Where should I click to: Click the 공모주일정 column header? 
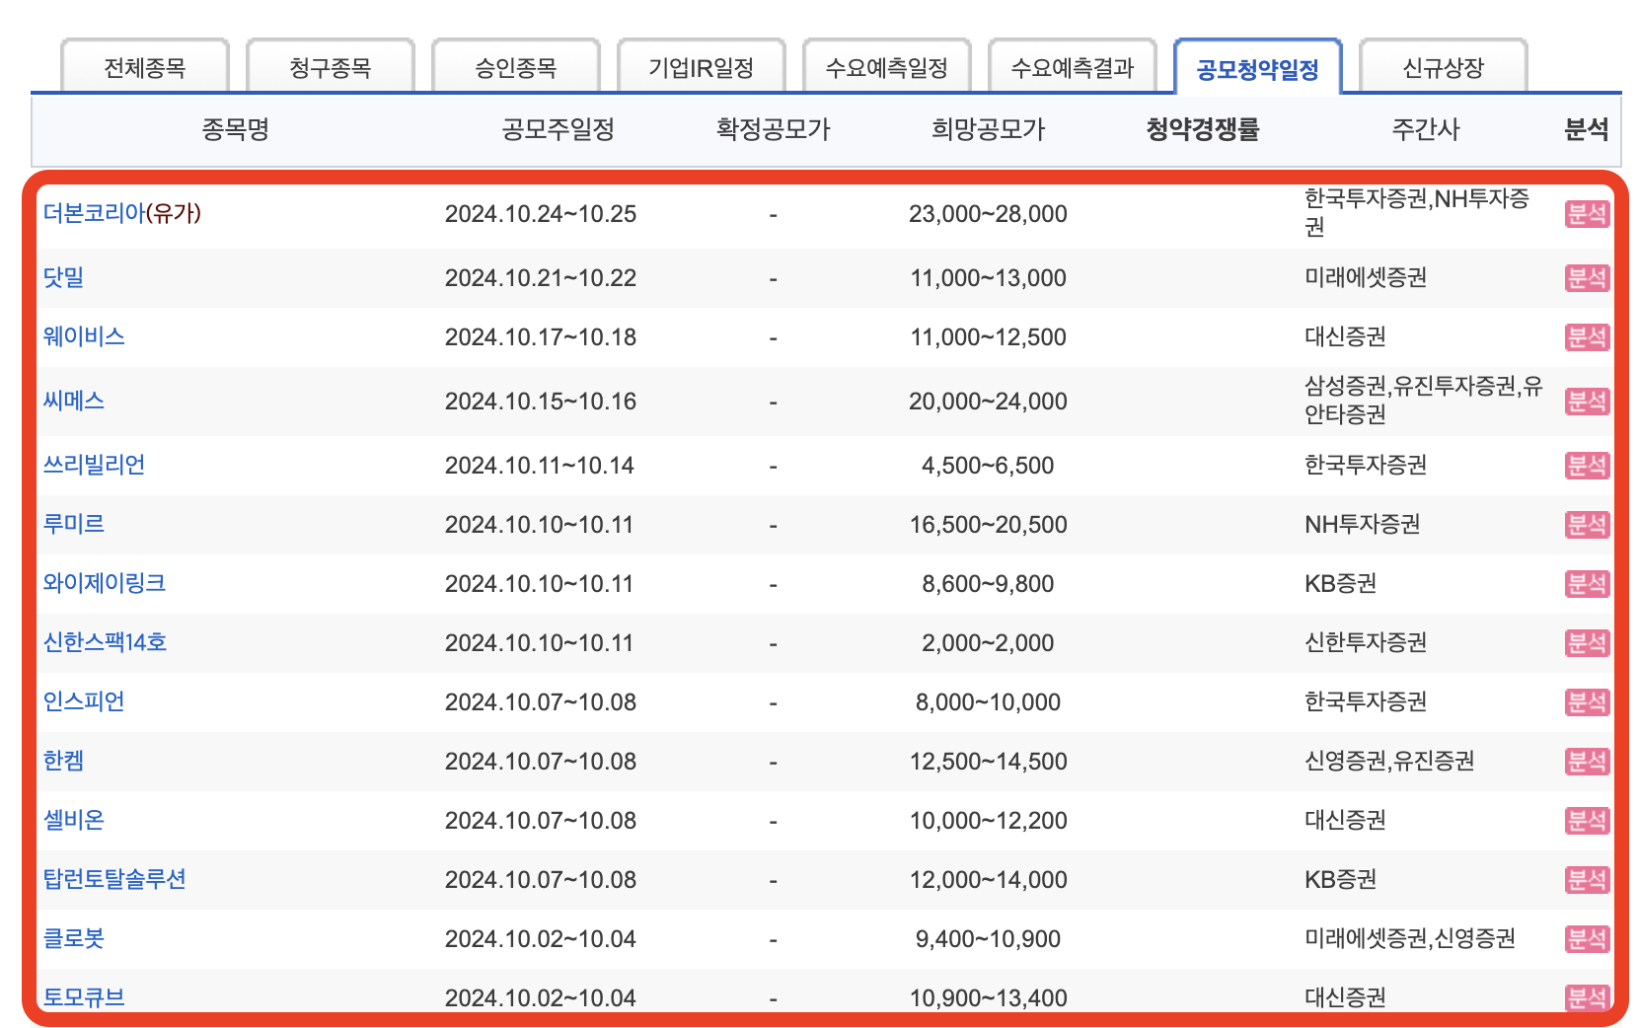pyautogui.click(x=558, y=129)
